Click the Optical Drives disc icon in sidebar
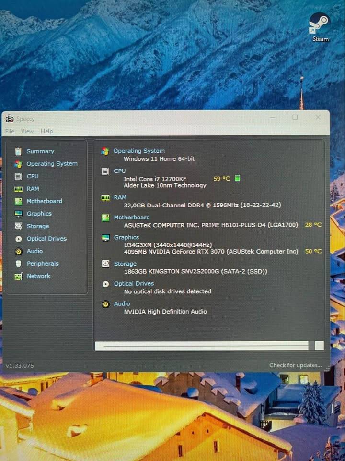Viewport: 345px width, 461px height. click(18, 239)
